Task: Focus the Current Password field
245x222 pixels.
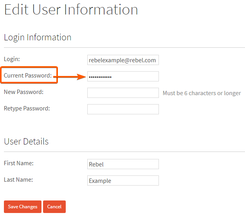Action: pos(123,76)
